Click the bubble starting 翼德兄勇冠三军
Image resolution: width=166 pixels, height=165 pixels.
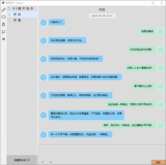click(86, 115)
